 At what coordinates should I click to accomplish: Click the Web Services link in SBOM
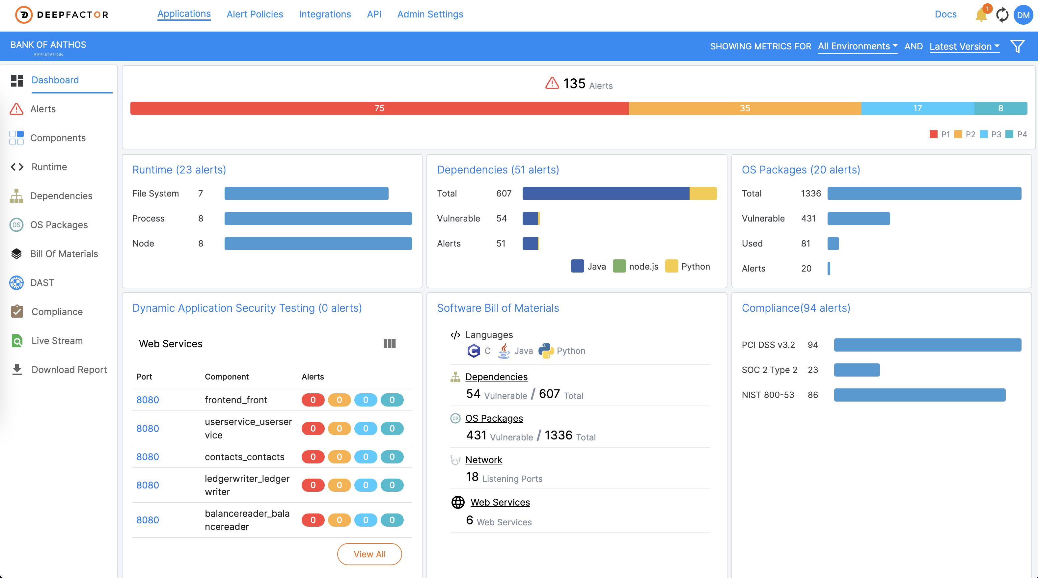pos(500,502)
